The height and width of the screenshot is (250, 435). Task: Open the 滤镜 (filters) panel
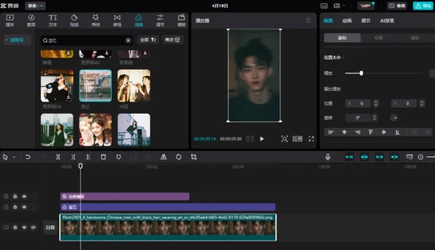coord(138,20)
